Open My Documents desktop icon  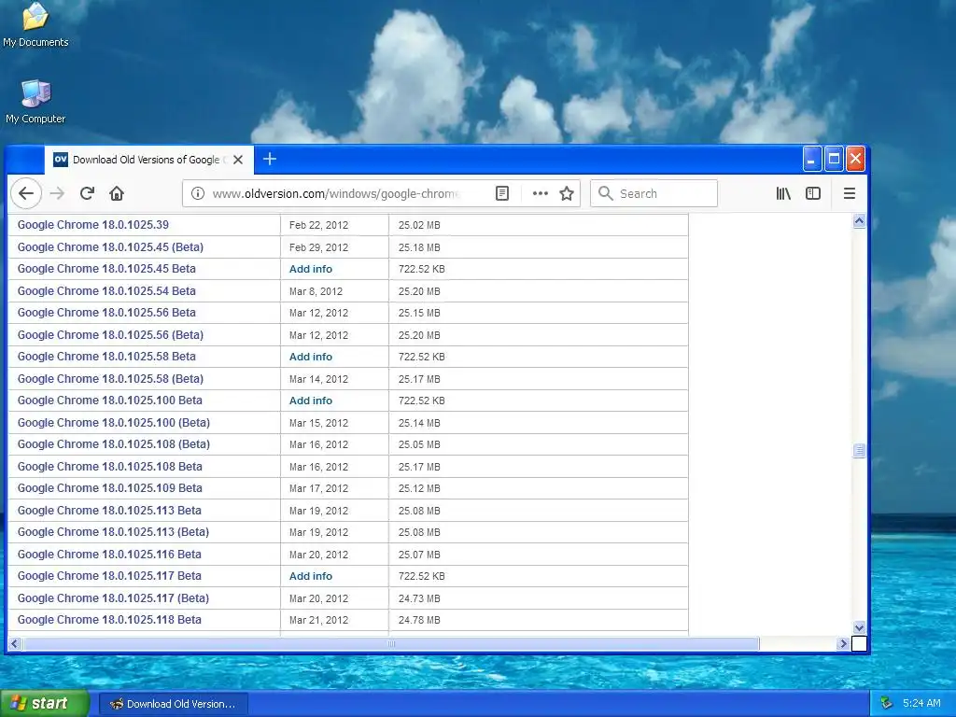(35, 24)
